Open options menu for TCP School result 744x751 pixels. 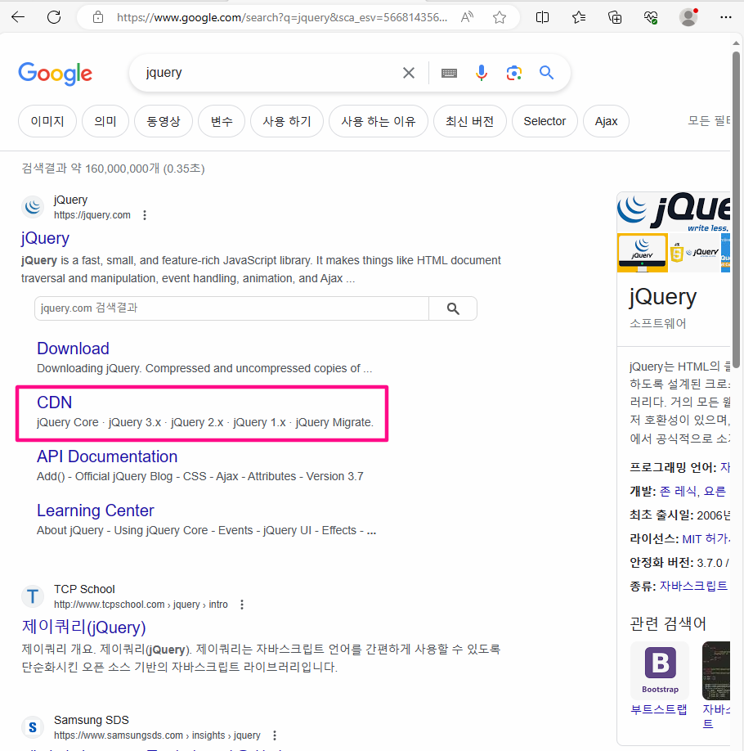pyautogui.click(x=242, y=605)
